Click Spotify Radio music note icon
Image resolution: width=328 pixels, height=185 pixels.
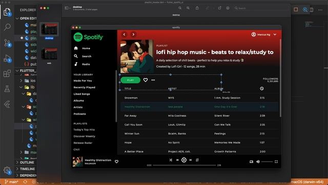[76, 64]
